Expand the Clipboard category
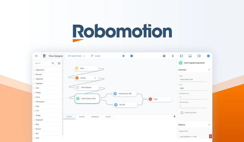 (47, 79)
